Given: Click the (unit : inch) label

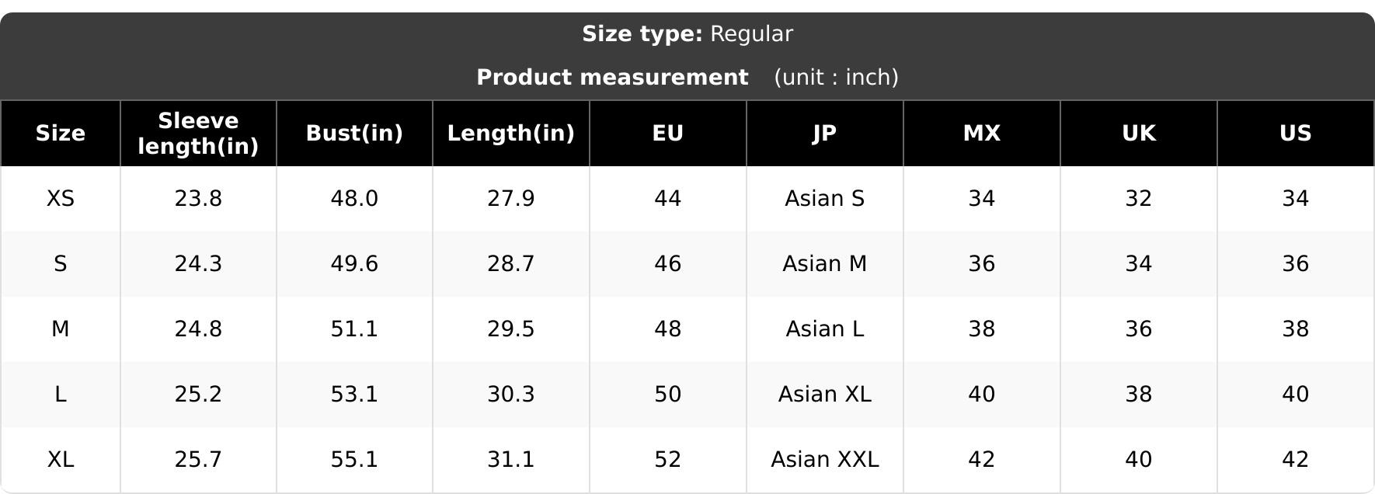Looking at the screenshot, I should pyautogui.click(x=836, y=78).
